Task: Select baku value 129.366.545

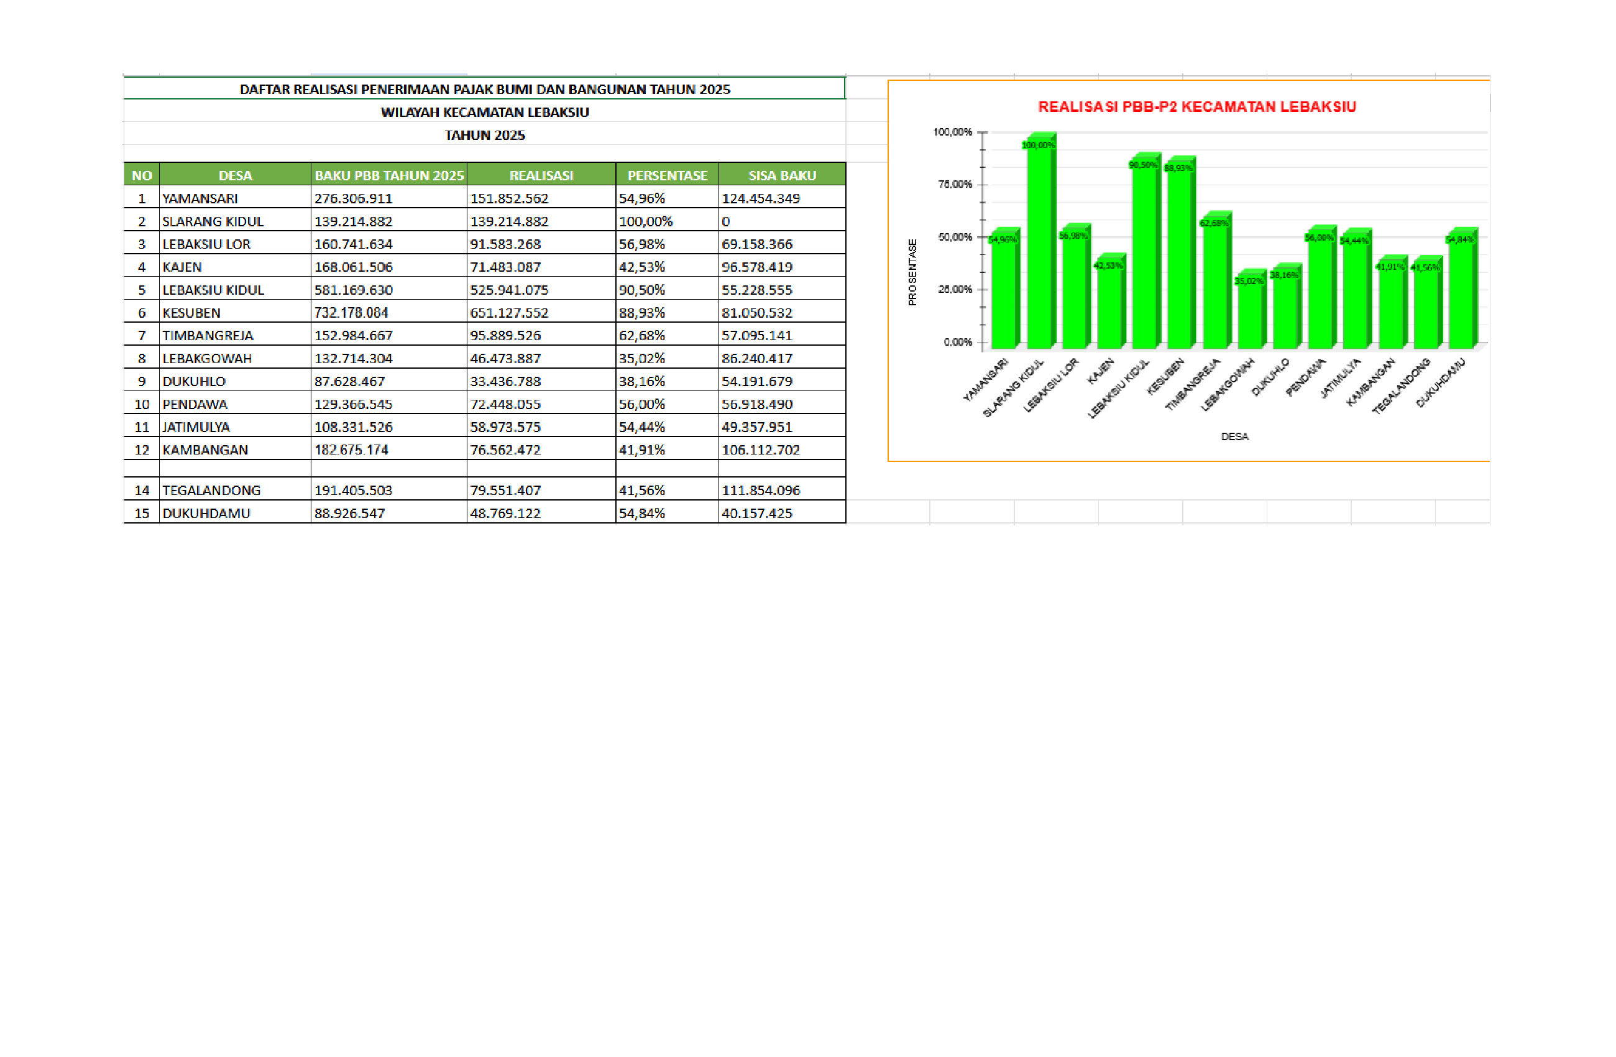Action: [389, 404]
